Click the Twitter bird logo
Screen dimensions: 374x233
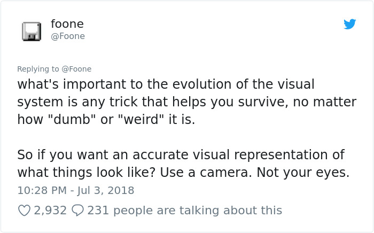click(x=350, y=24)
